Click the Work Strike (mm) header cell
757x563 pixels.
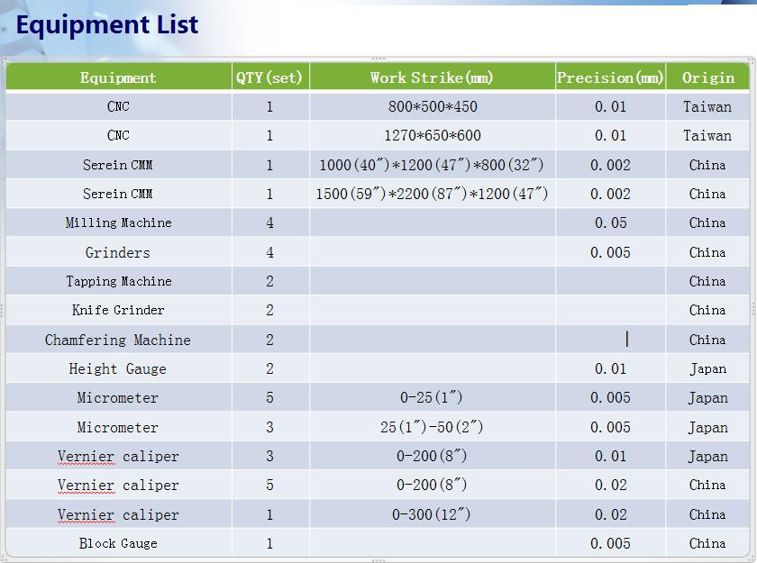pyautogui.click(x=432, y=77)
